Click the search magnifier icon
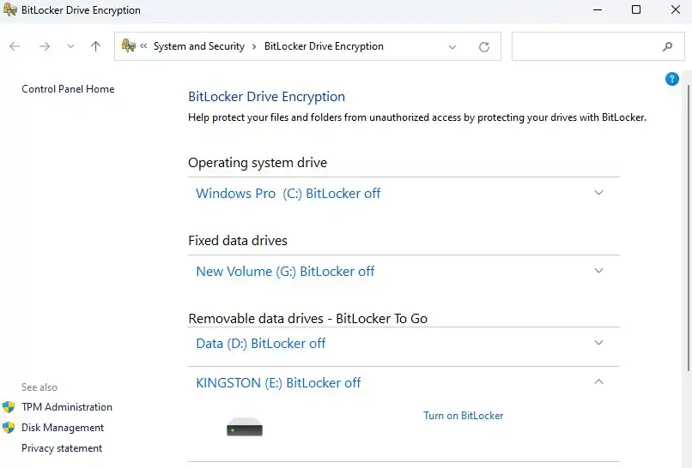Screen dimensions: 692x468 (668, 46)
